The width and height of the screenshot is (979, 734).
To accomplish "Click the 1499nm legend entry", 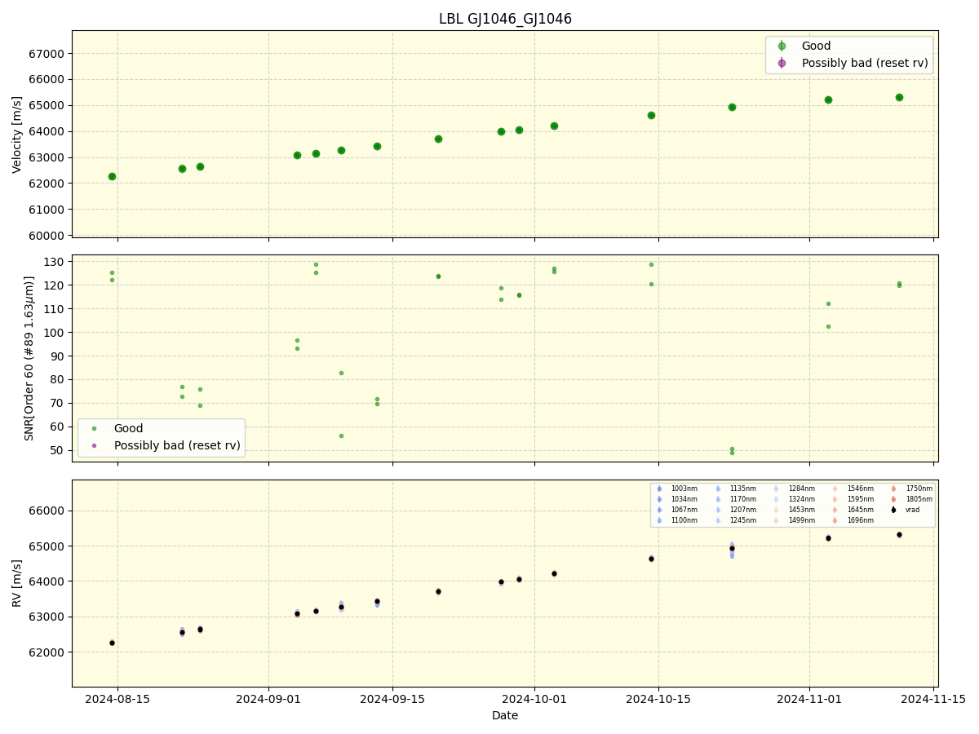I will 795,520.
